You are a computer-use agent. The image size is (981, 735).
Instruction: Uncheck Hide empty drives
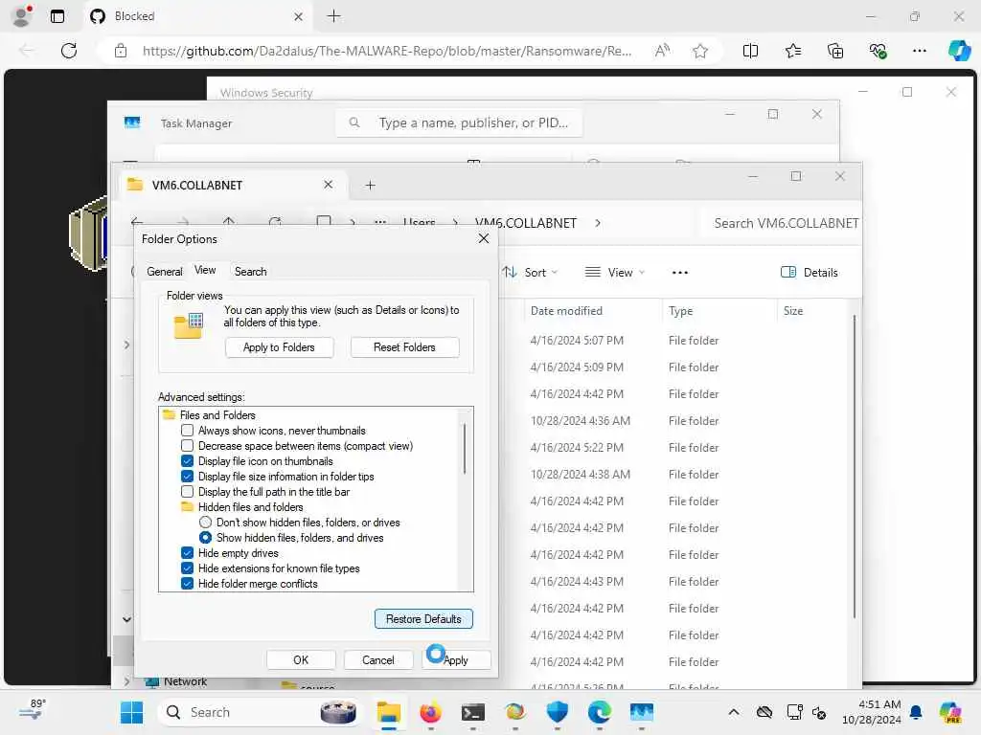tap(187, 552)
